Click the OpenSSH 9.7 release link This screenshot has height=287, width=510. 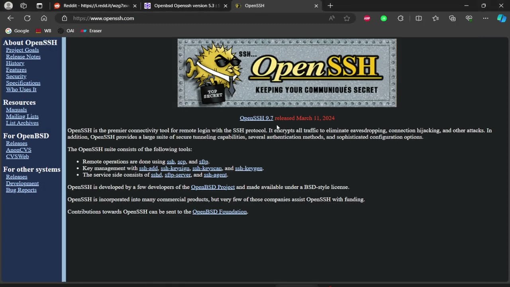pos(257,118)
